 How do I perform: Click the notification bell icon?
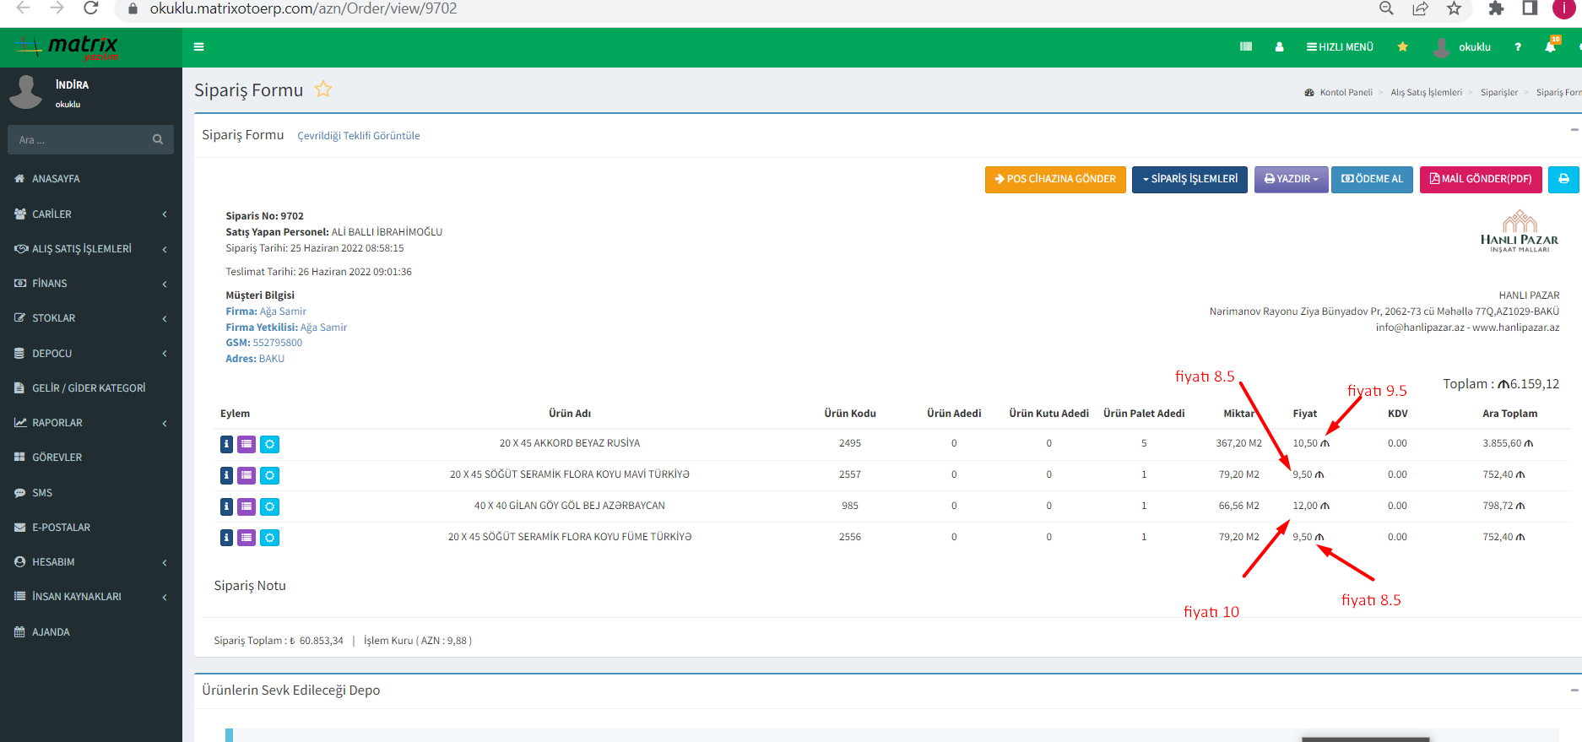coord(1550,47)
